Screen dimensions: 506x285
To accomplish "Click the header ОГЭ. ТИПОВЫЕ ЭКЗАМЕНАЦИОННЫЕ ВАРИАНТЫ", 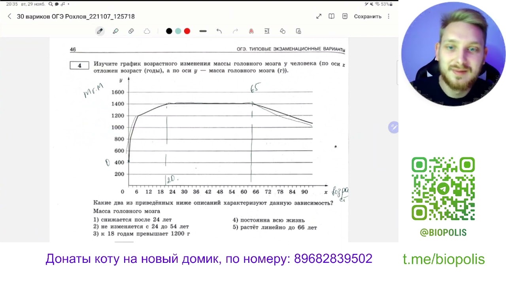I will pos(291,49).
